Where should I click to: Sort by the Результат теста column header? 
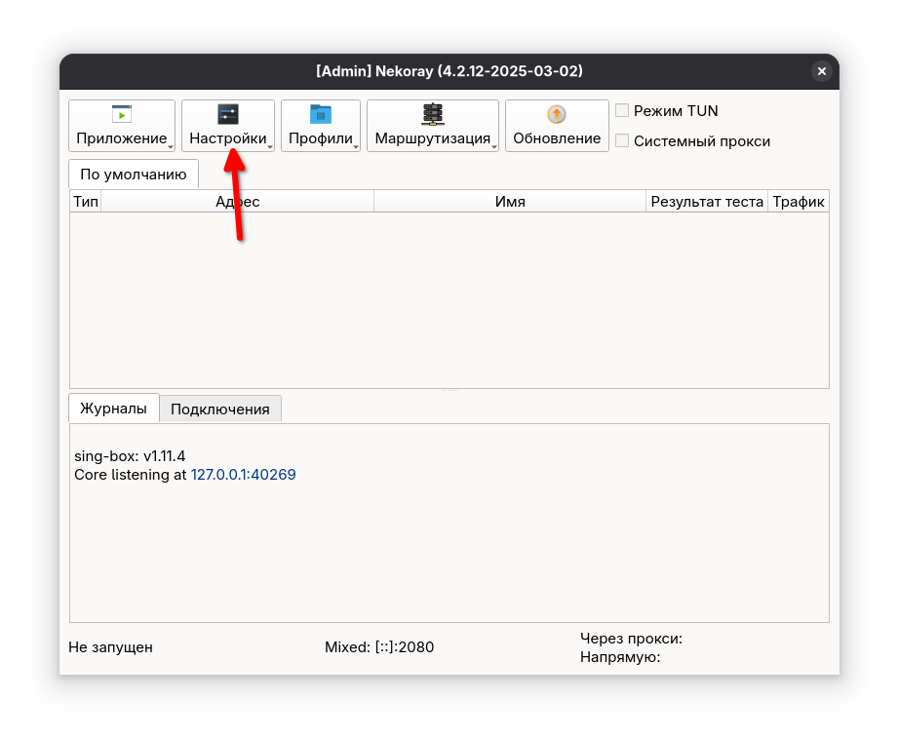(x=707, y=201)
